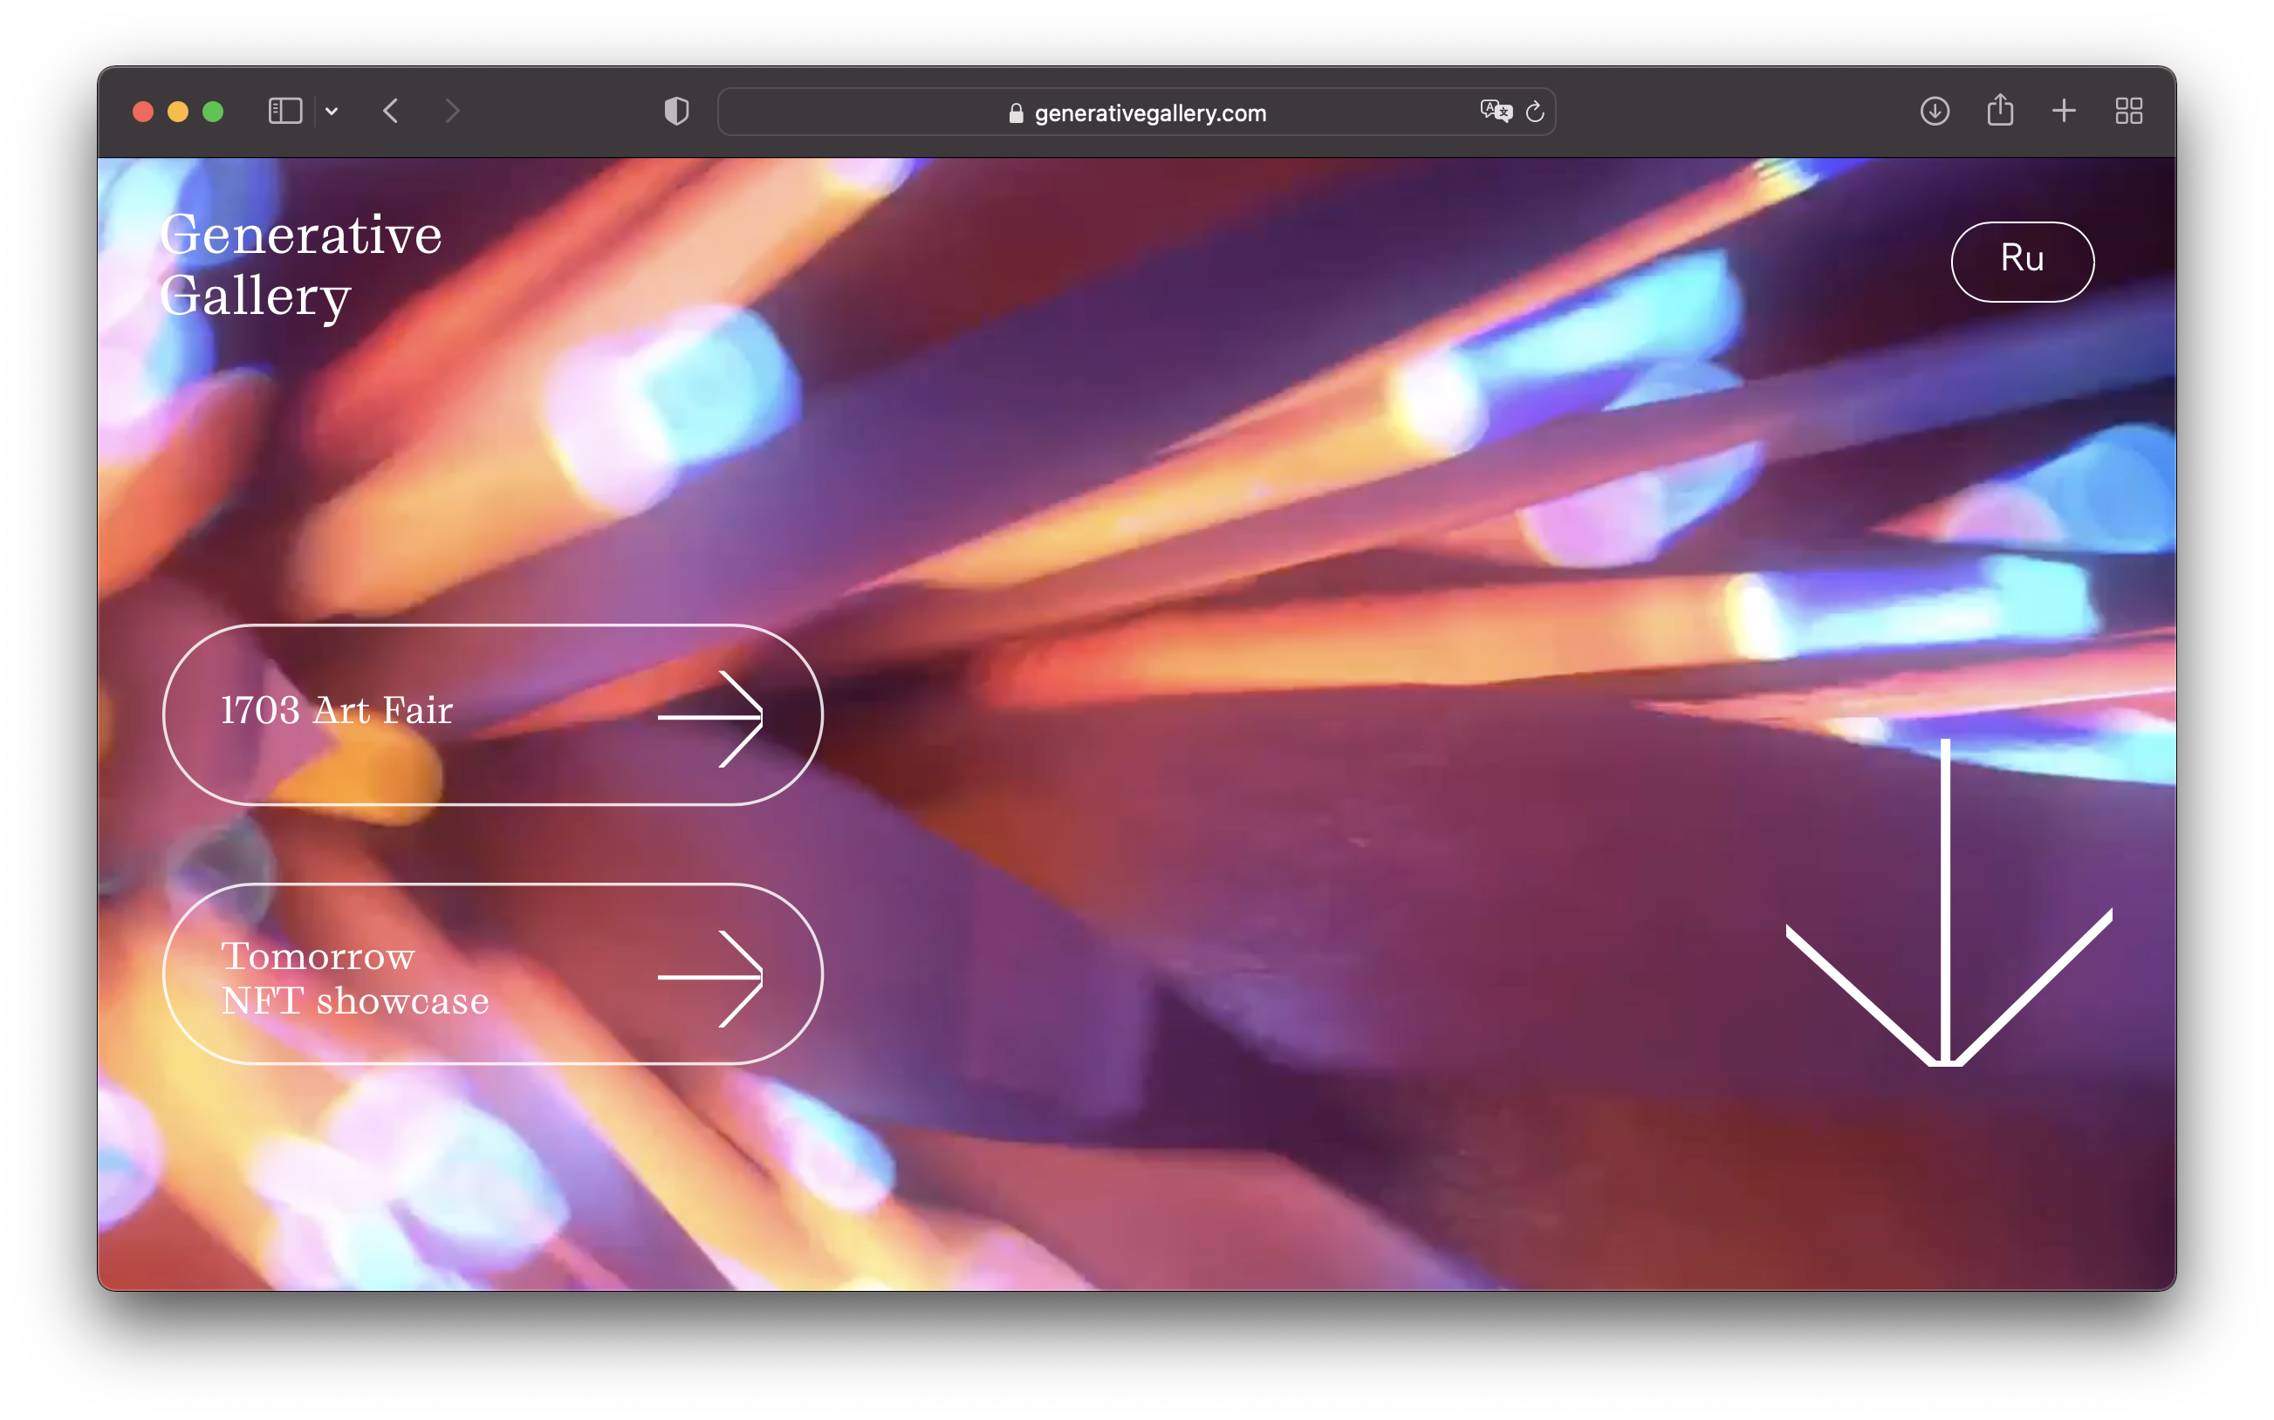Click the large downward scroll arrow
The height and width of the screenshot is (1420, 2274).
1949,903
